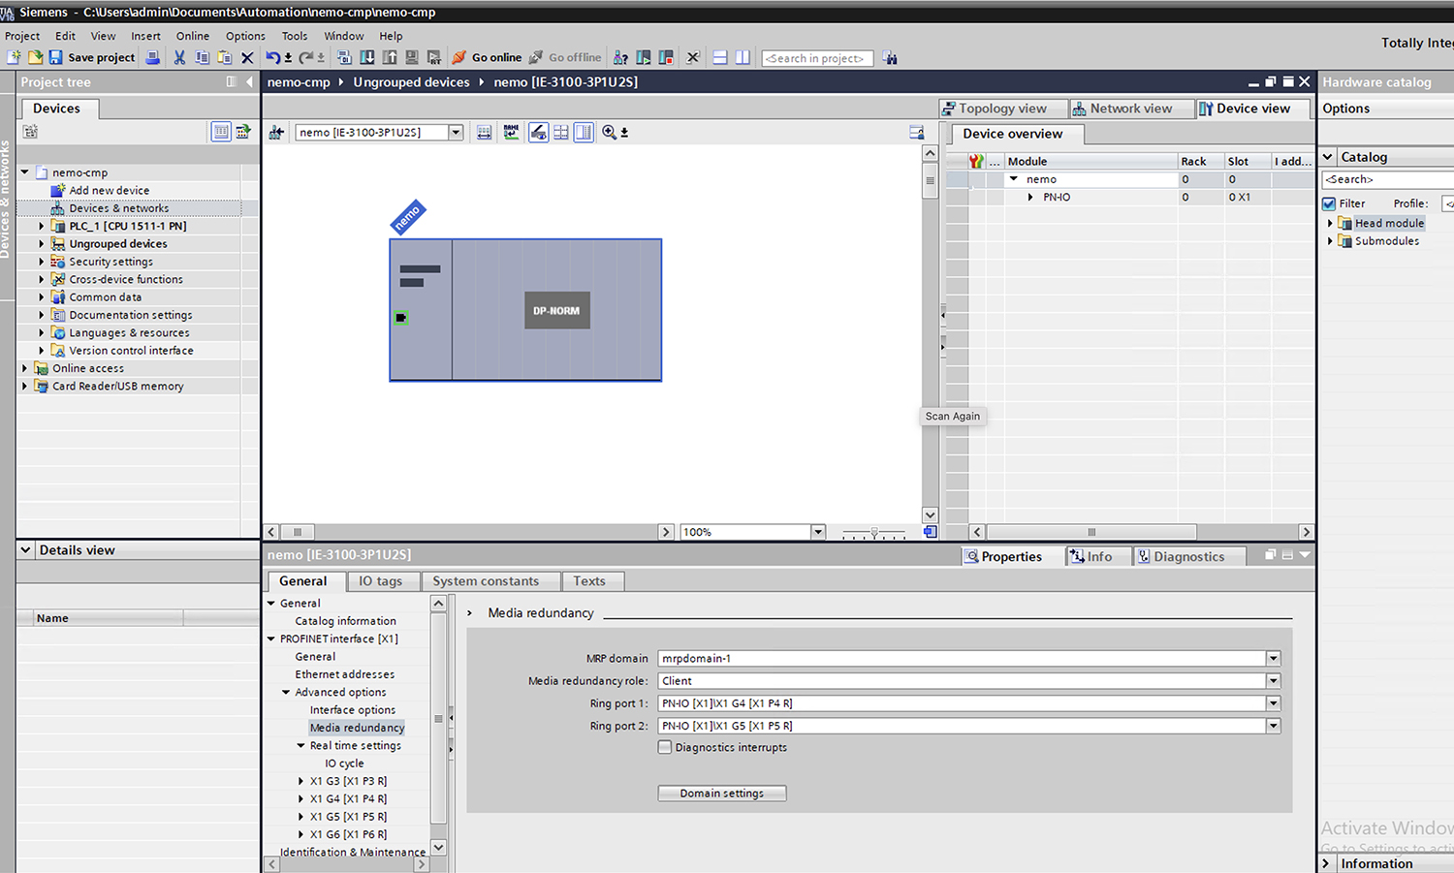Click the Delete X icon in the toolbar
This screenshot has height=873, width=1454.
coord(247,57)
